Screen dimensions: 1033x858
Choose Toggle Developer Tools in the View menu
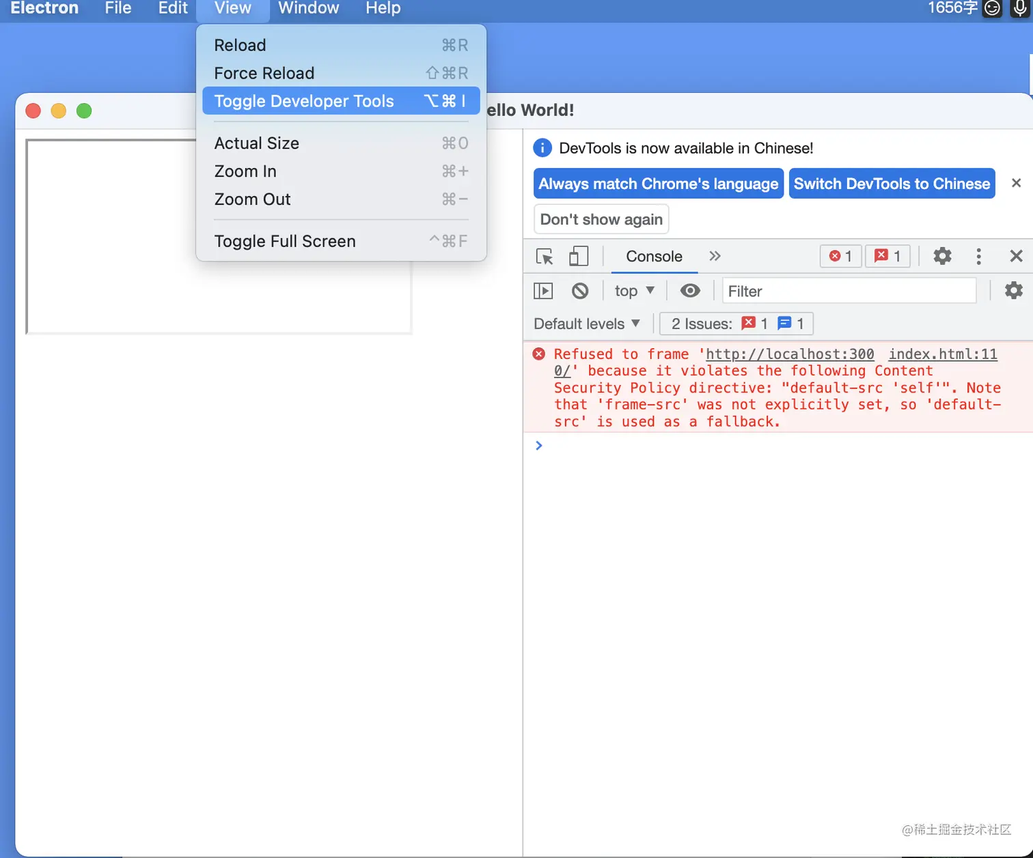pyautogui.click(x=341, y=101)
